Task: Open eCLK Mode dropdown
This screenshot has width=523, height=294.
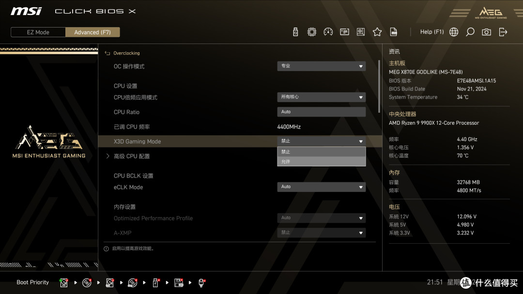Action: tap(321, 187)
